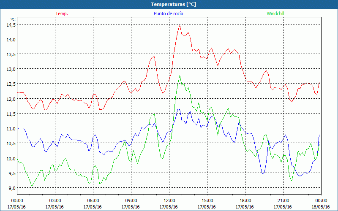Click the 18:00 time axis label
This screenshot has width=338, height=211.
click(x=245, y=201)
